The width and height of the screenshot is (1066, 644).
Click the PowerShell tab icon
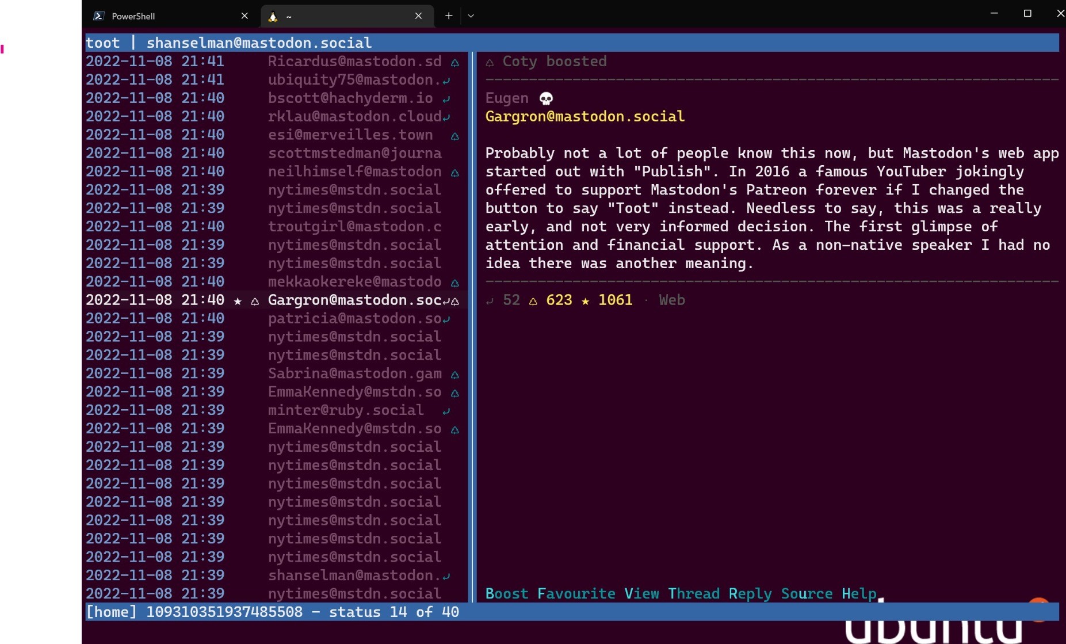tap(98, 16)
